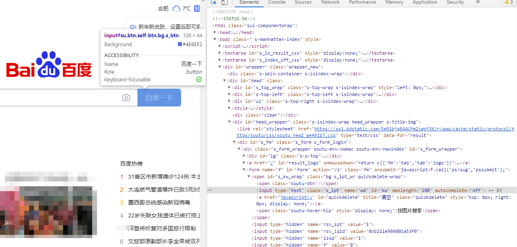Expand the div id lg node
Viewport: 517px width, 247px height.
[244, 156]
